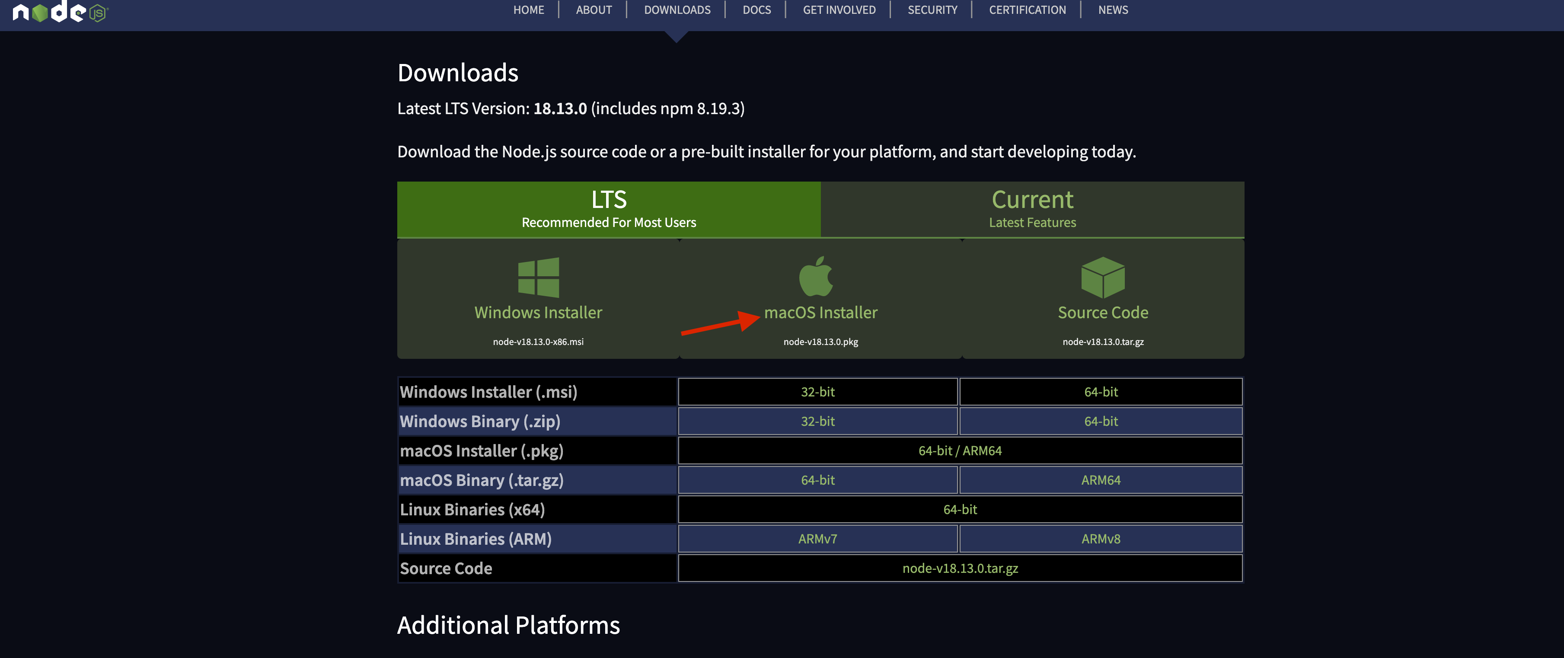Switch to the Current Latest Features tab
This screenshot has height=658, width=1564.
click(x=1031, y=209)
